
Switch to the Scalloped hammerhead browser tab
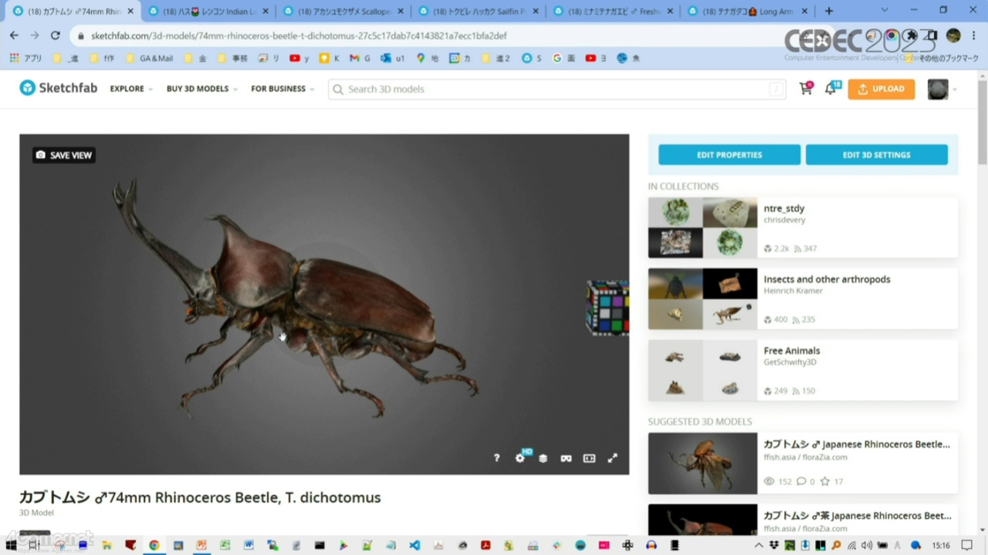[344, 12]
